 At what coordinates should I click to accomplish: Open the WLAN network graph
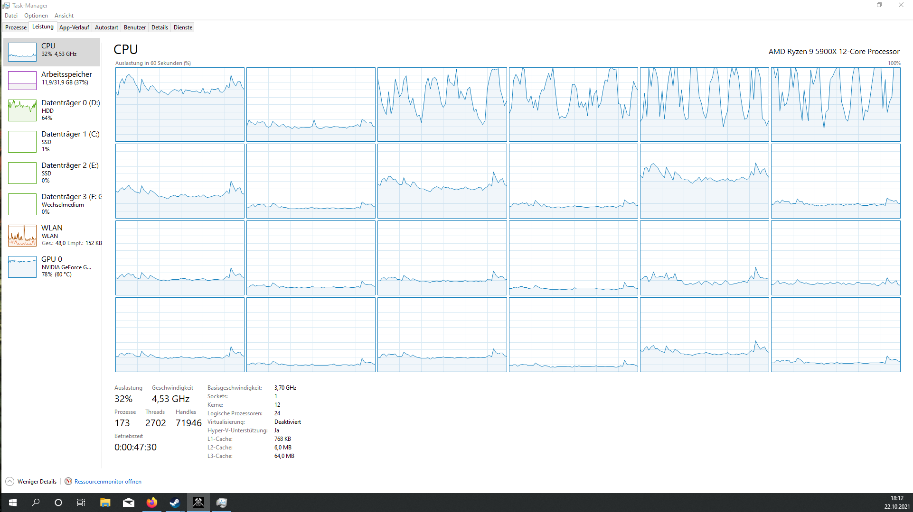pyautogui.click(x=22, y=235)
